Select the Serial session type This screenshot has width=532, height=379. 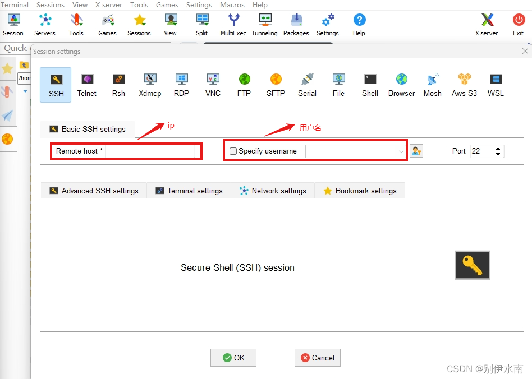click(308, 85)
